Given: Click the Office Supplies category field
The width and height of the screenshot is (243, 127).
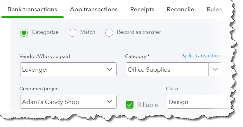Looking at the screenshot, I should (x=166, y=70).
